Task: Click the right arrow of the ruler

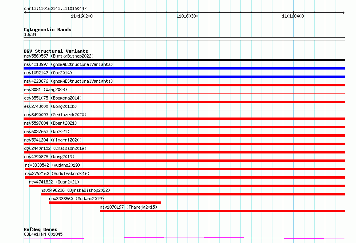Action: click(344, 12)
